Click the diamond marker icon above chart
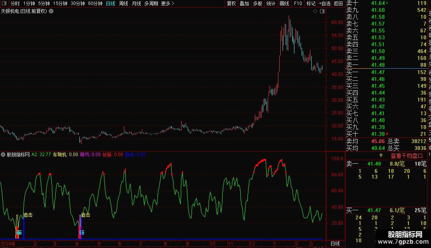The height and width of the screenshot is (248, 431). [x=315, y=11]
